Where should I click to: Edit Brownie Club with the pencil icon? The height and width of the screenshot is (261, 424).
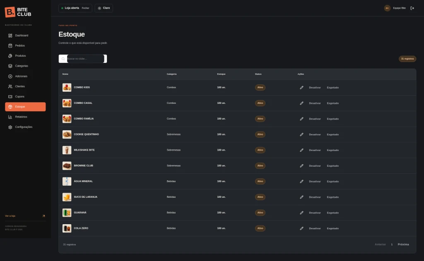click(301, 166)
